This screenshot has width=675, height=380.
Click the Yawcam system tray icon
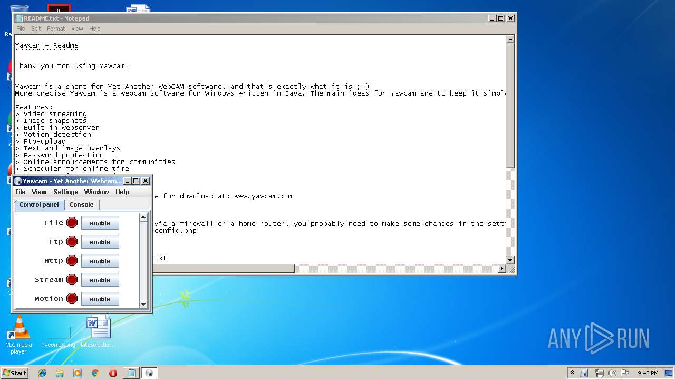click(584, 373)
